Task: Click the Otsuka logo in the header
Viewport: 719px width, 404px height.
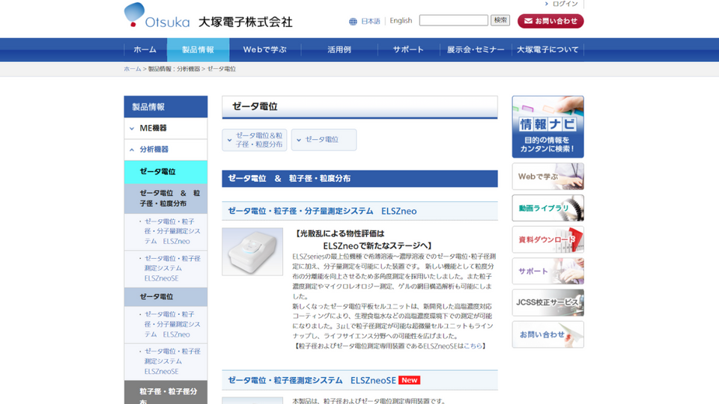Action: (207, 16)
